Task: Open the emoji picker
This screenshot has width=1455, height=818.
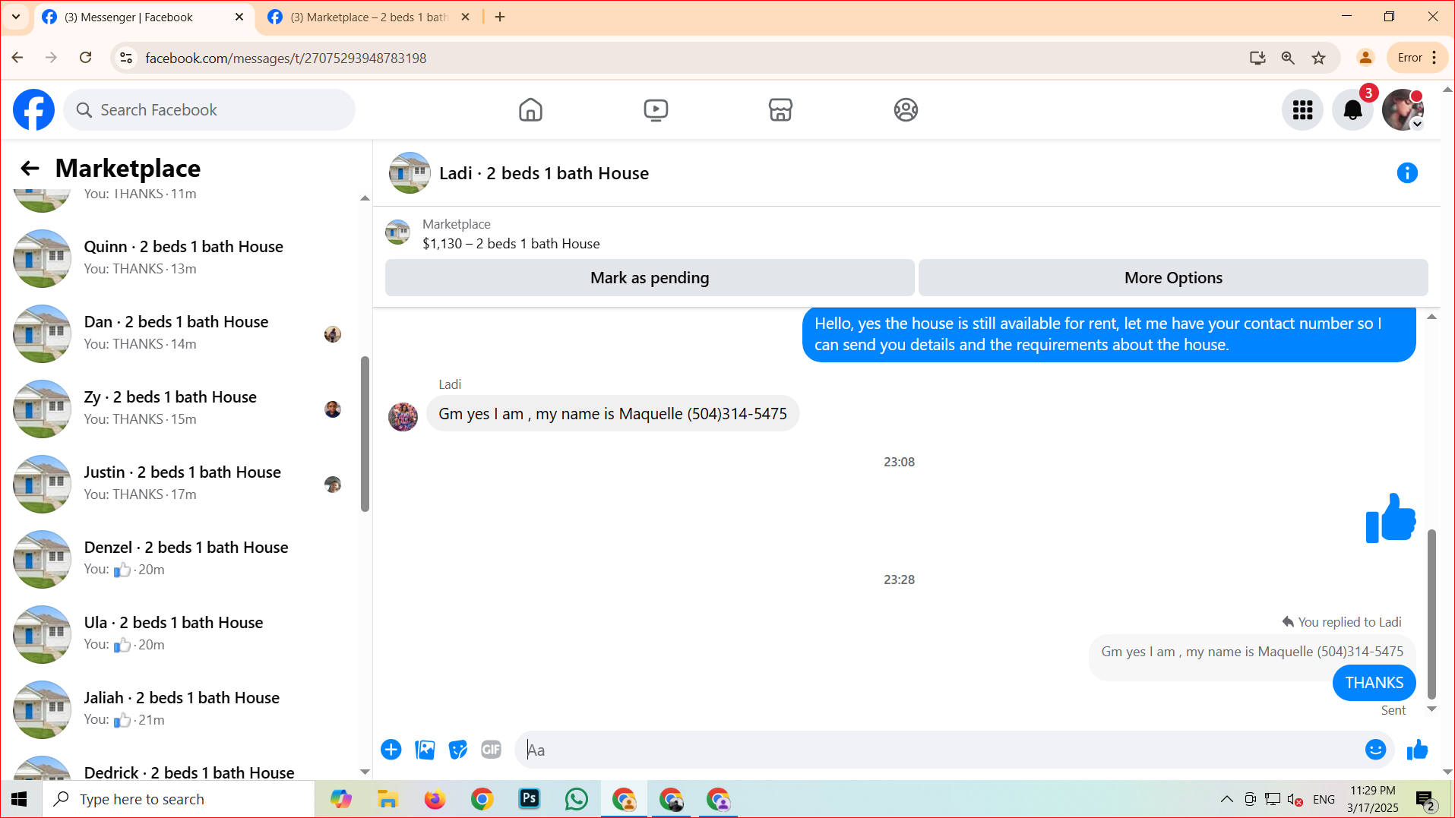Action: pos(1375,750)
